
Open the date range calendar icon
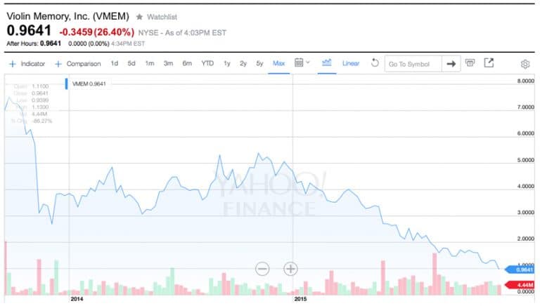299,62
